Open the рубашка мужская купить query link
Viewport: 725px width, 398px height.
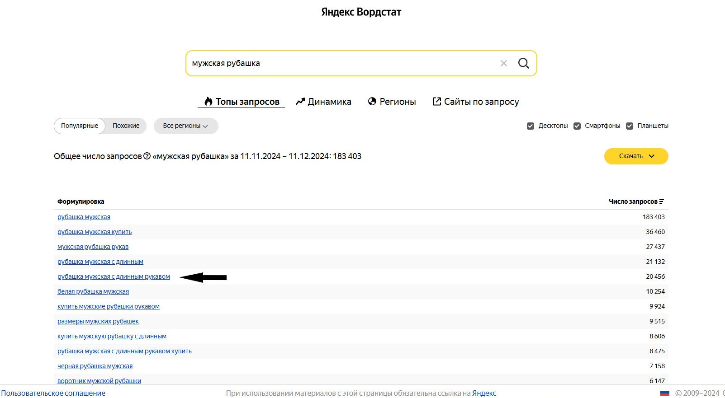coord(95,232)
